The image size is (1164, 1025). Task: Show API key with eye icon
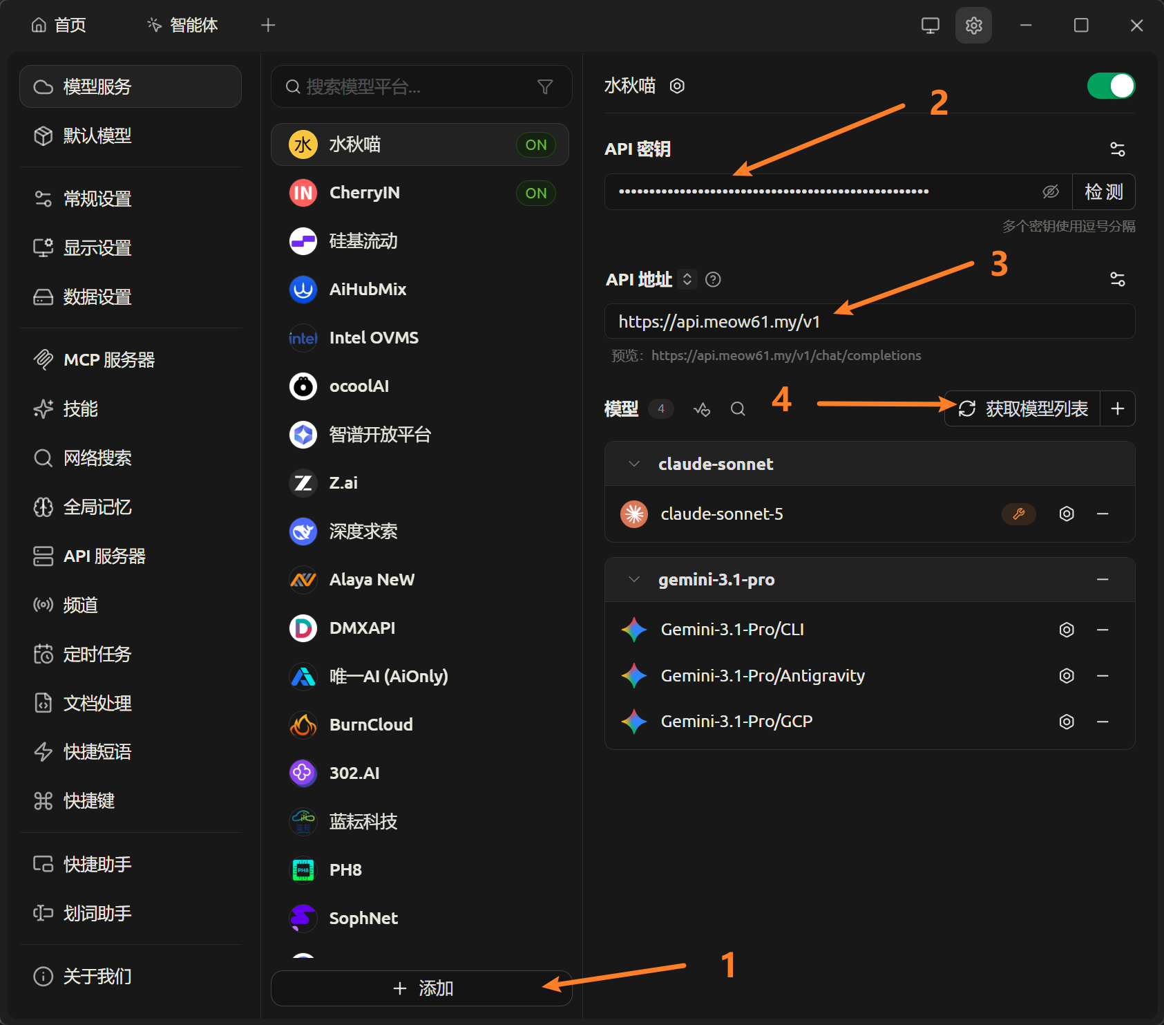(1051, 191)
